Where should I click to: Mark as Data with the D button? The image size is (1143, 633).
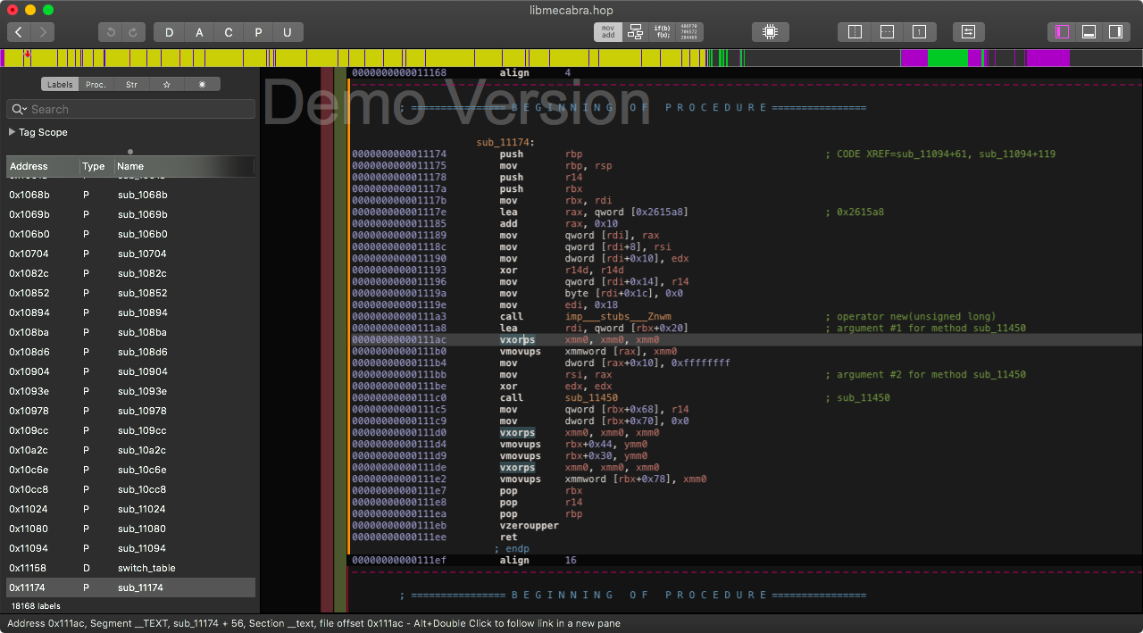pos(170,32)
